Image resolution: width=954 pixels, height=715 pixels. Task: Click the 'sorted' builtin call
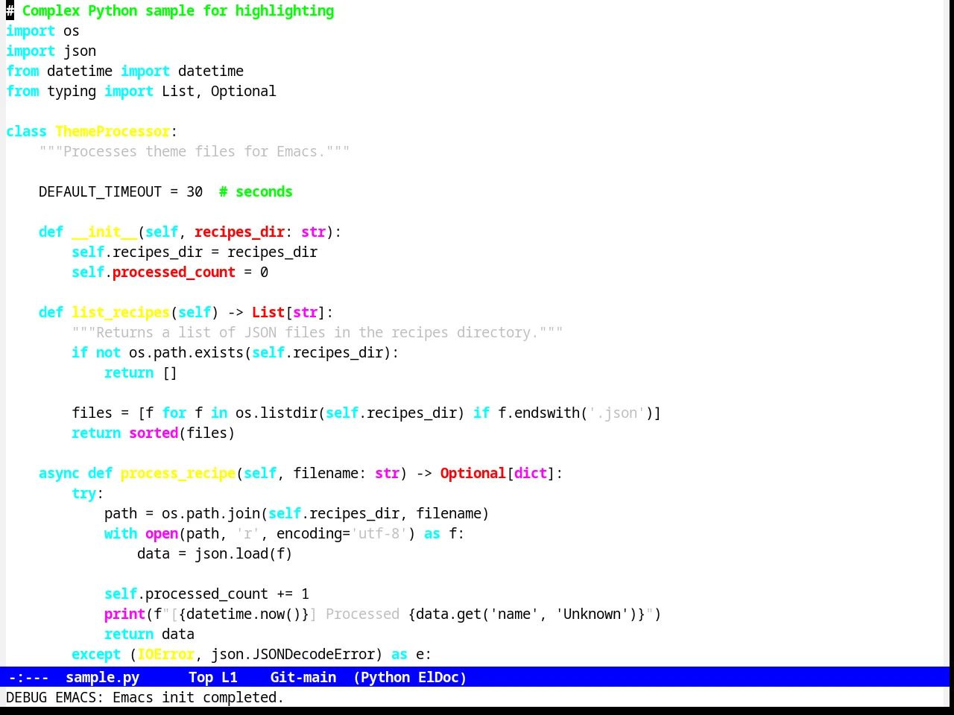[154, 433]
